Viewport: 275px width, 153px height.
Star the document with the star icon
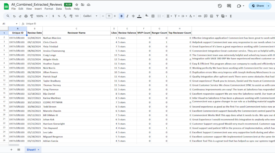77,5
